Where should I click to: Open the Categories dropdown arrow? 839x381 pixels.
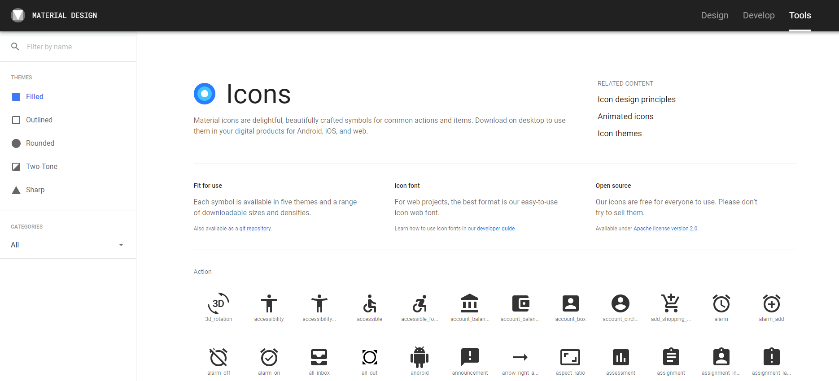point(121,245)
